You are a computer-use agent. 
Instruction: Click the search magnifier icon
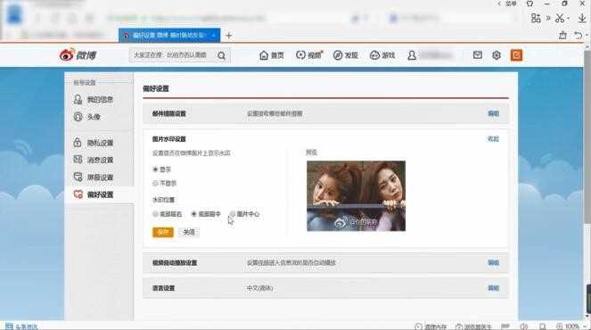pos(221,56)
